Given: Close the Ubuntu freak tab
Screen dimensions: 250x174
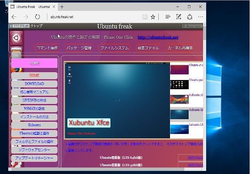Looking at the screenshot, I should coord(54,7).
